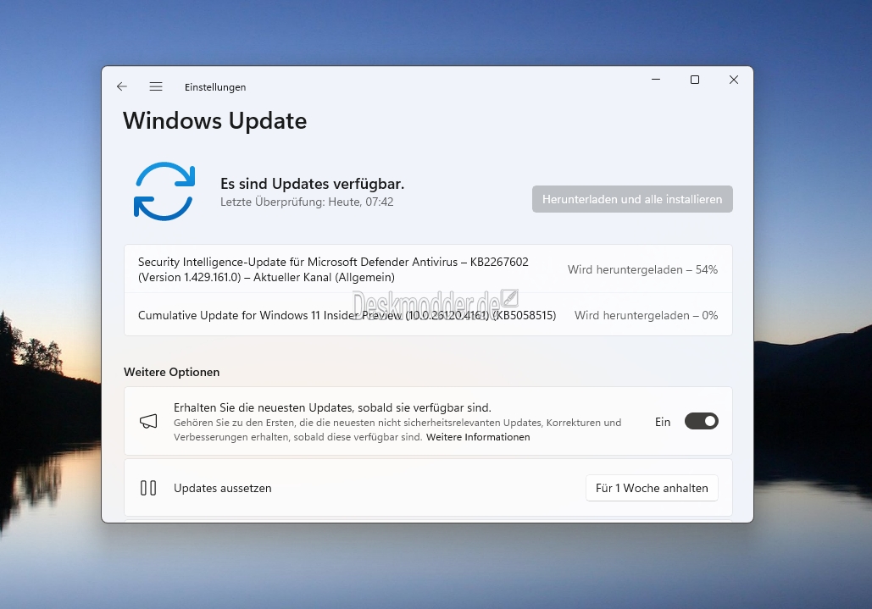Click the Weitere Optionen section heading
872x609 pixels.
point(171,372)
